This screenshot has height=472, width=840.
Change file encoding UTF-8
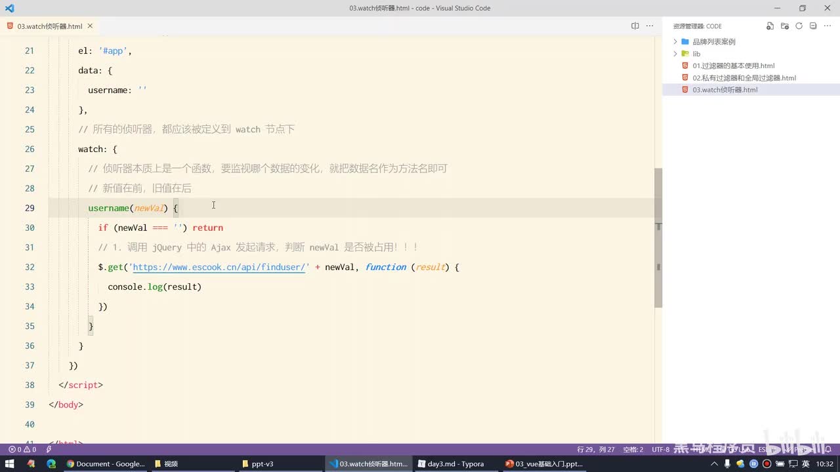[661, 449]
